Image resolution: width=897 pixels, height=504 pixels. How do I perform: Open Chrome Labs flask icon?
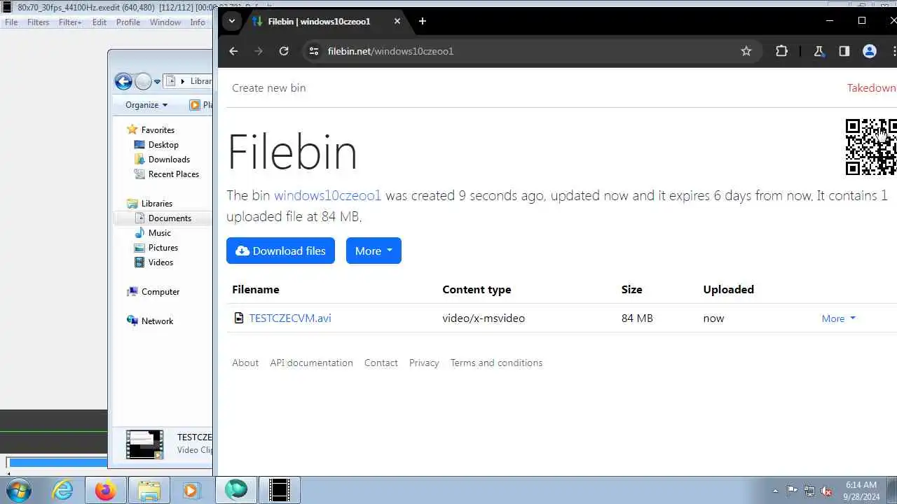pyautogui.click(x=819, y=51)
